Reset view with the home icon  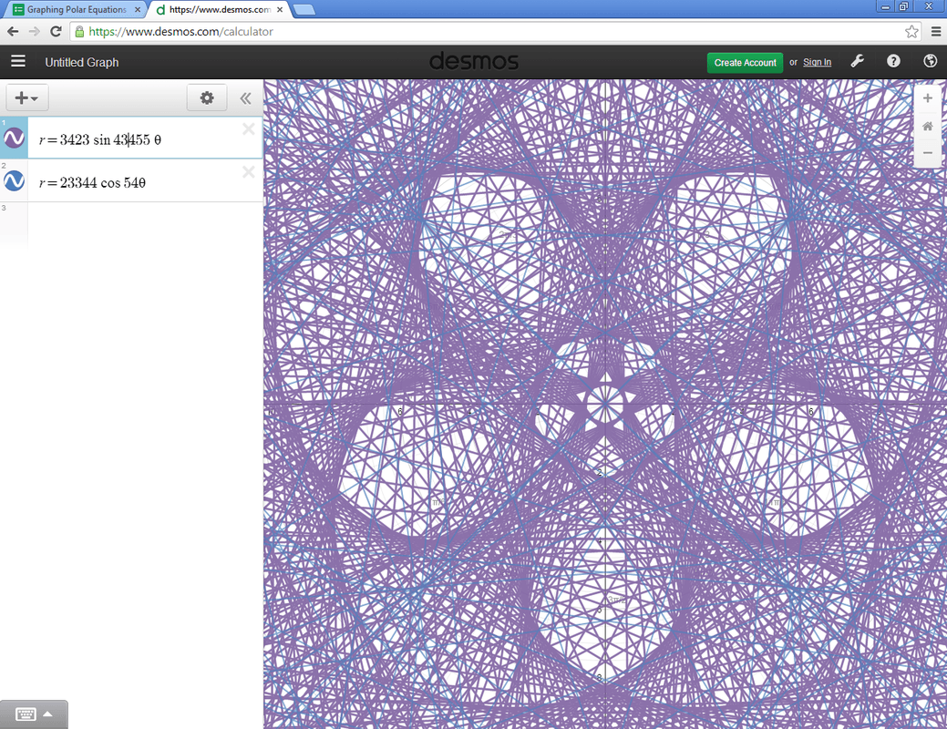click(x=927, y=126)
